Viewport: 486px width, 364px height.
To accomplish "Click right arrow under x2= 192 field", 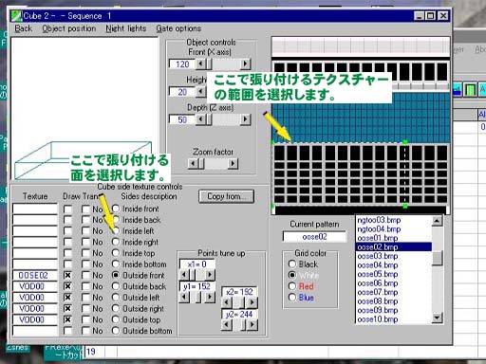I will pos(252,302).
